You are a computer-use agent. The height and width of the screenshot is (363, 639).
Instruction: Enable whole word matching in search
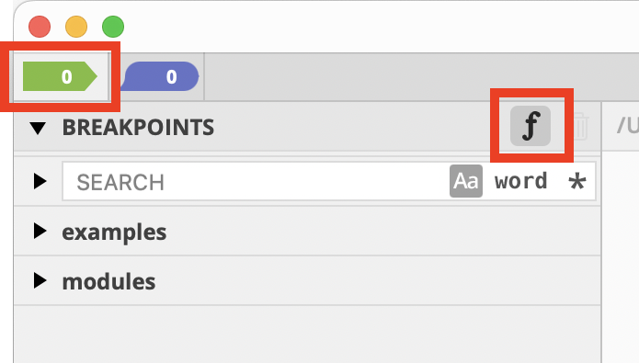(520, 181)
